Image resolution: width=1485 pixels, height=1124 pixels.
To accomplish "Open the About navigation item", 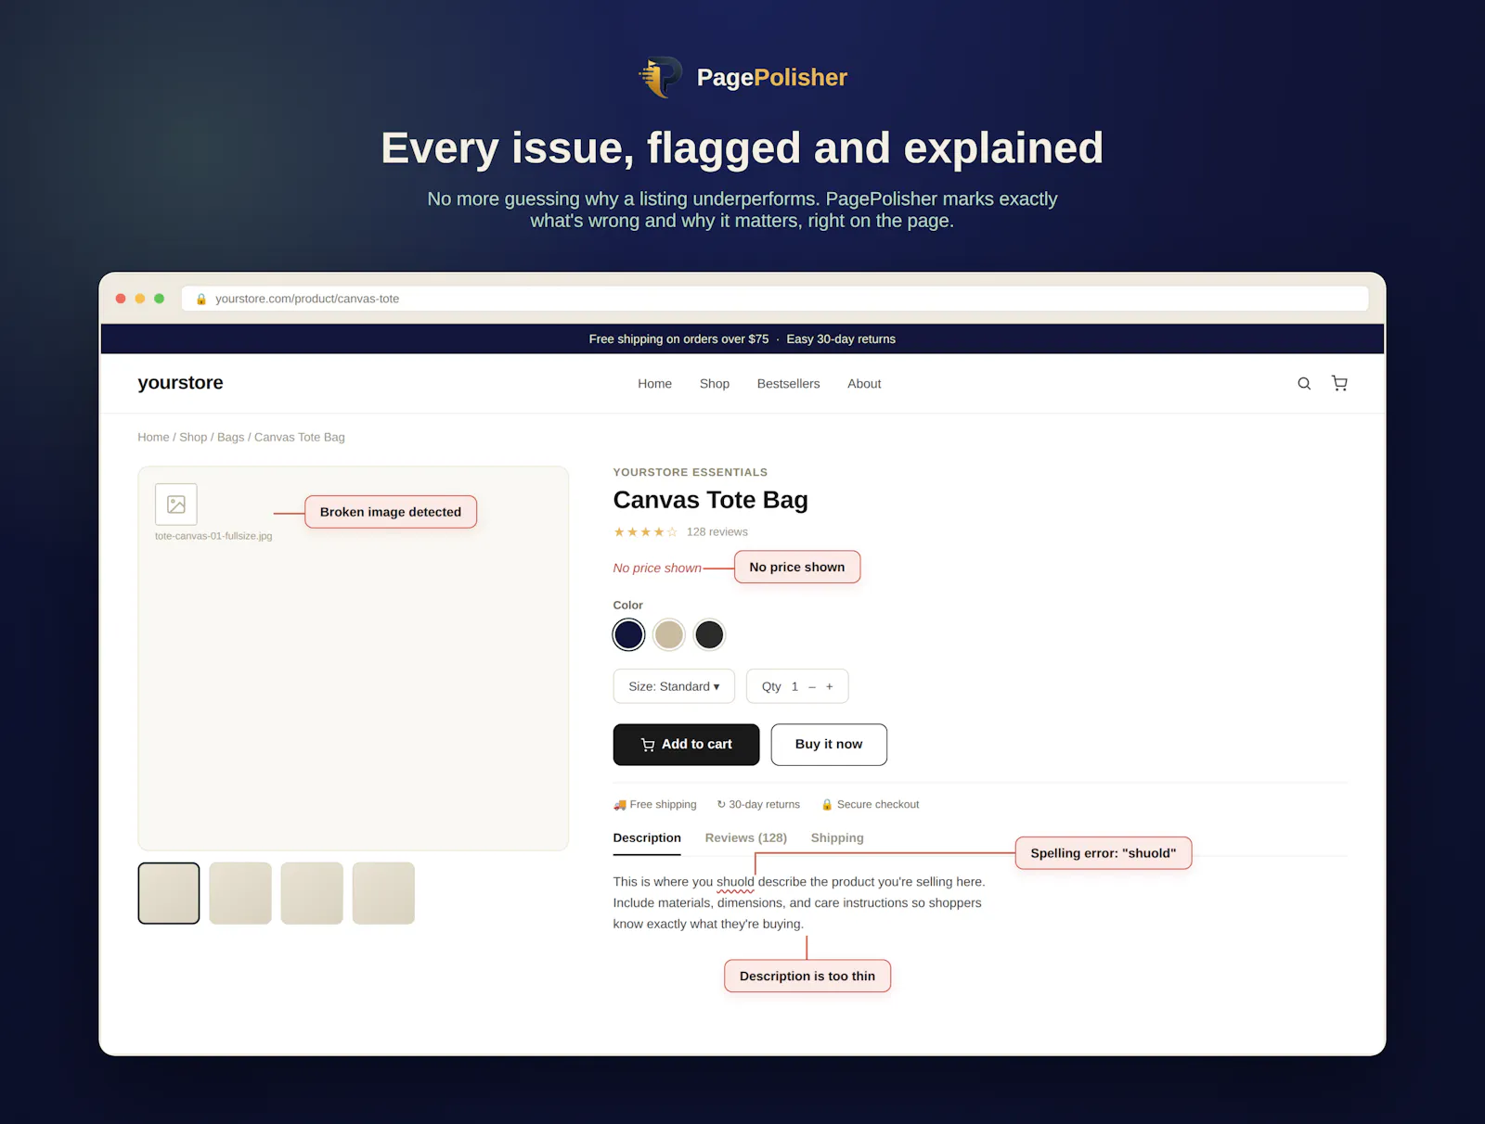I will [864, 384].
